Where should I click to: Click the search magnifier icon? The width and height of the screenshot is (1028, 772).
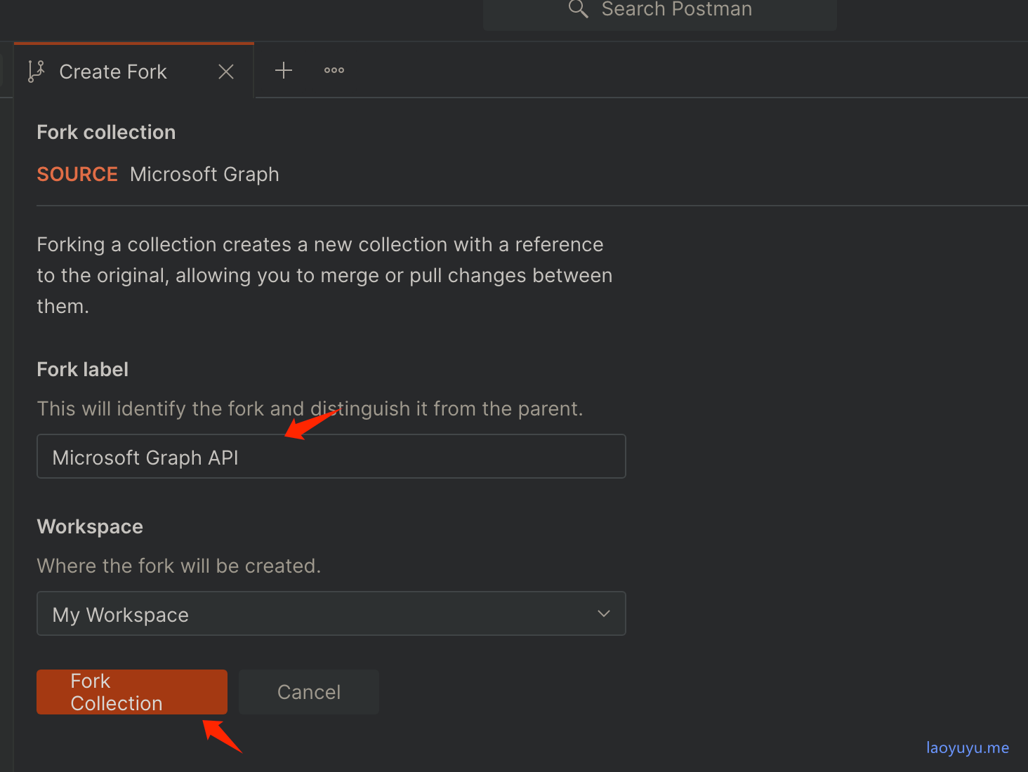(578, 9)
